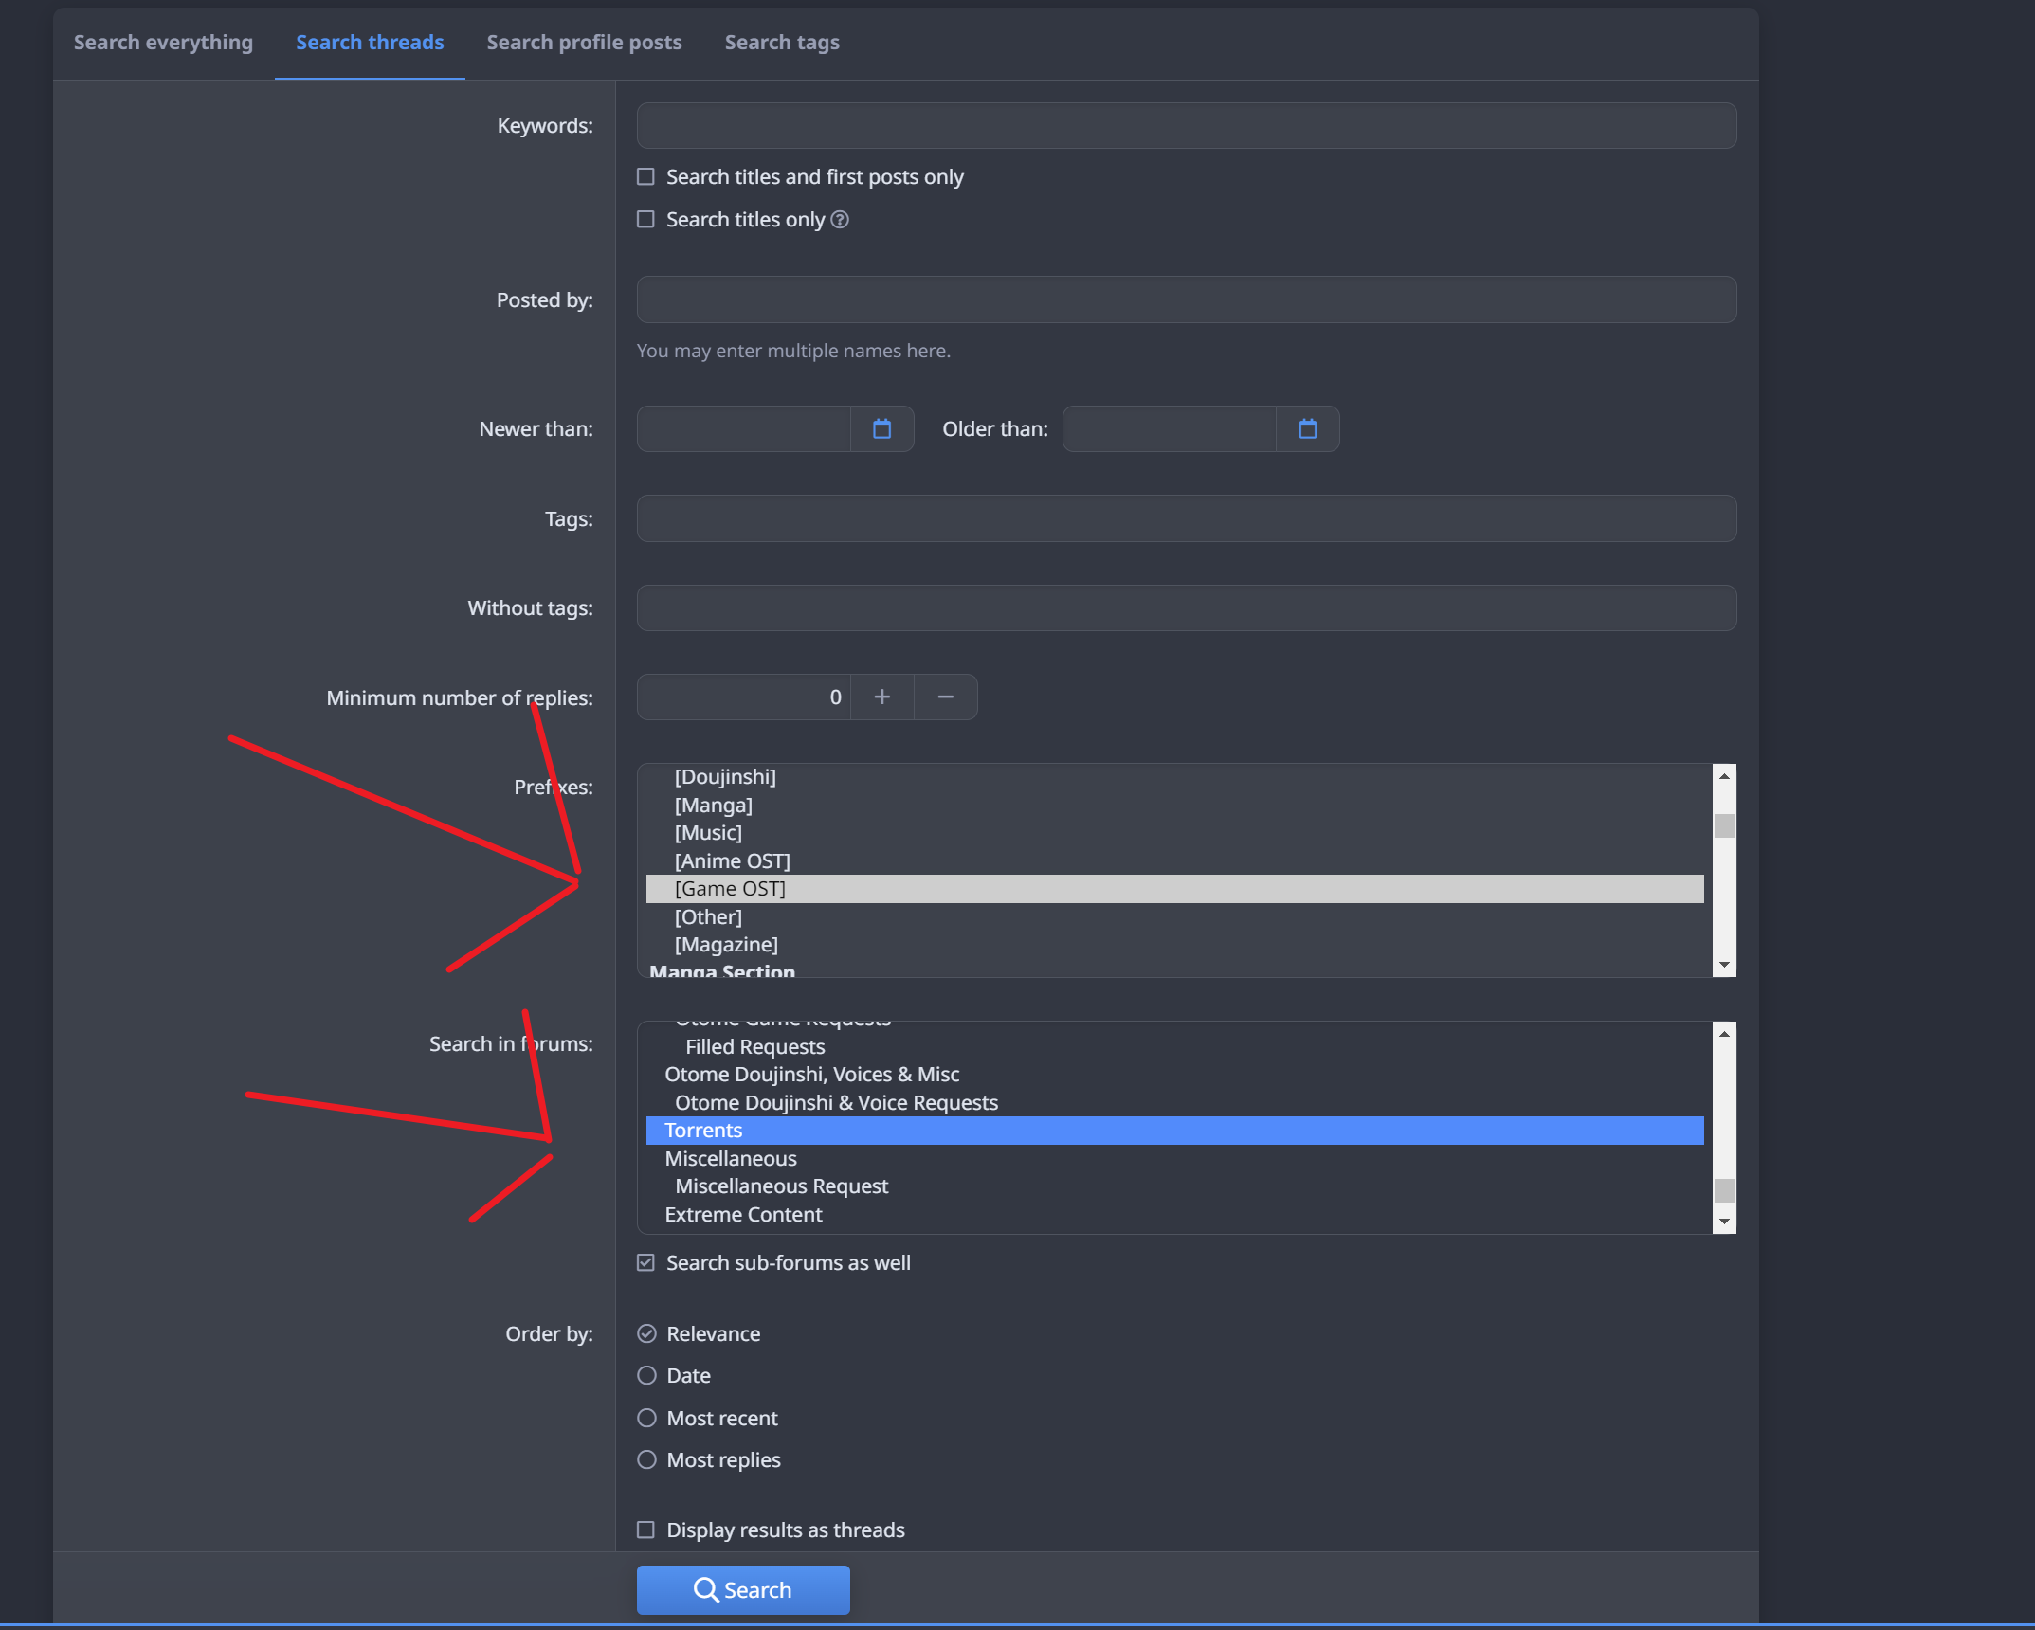Order results by Date

tap(646, 1376)
